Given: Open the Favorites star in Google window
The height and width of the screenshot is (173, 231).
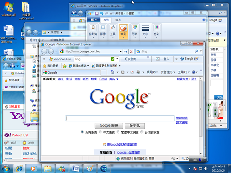Looking at the screenshot, I should pos(45,66).
